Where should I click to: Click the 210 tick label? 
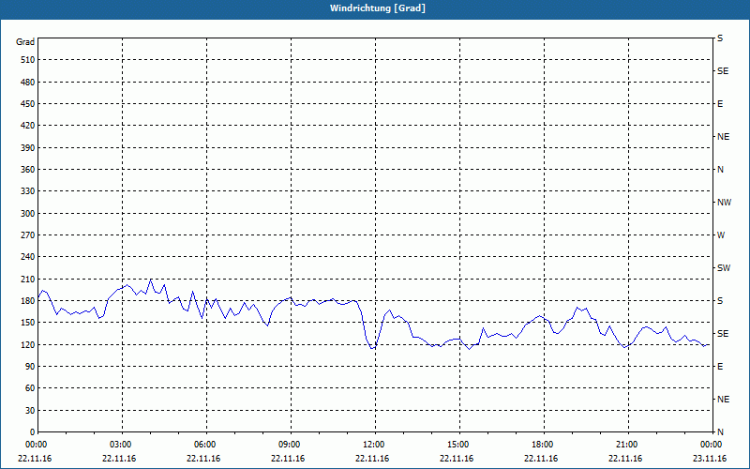(28, 279)
